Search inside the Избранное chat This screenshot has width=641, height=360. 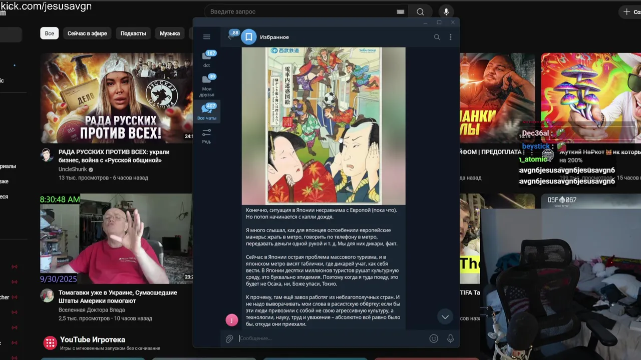coord(437,37)
